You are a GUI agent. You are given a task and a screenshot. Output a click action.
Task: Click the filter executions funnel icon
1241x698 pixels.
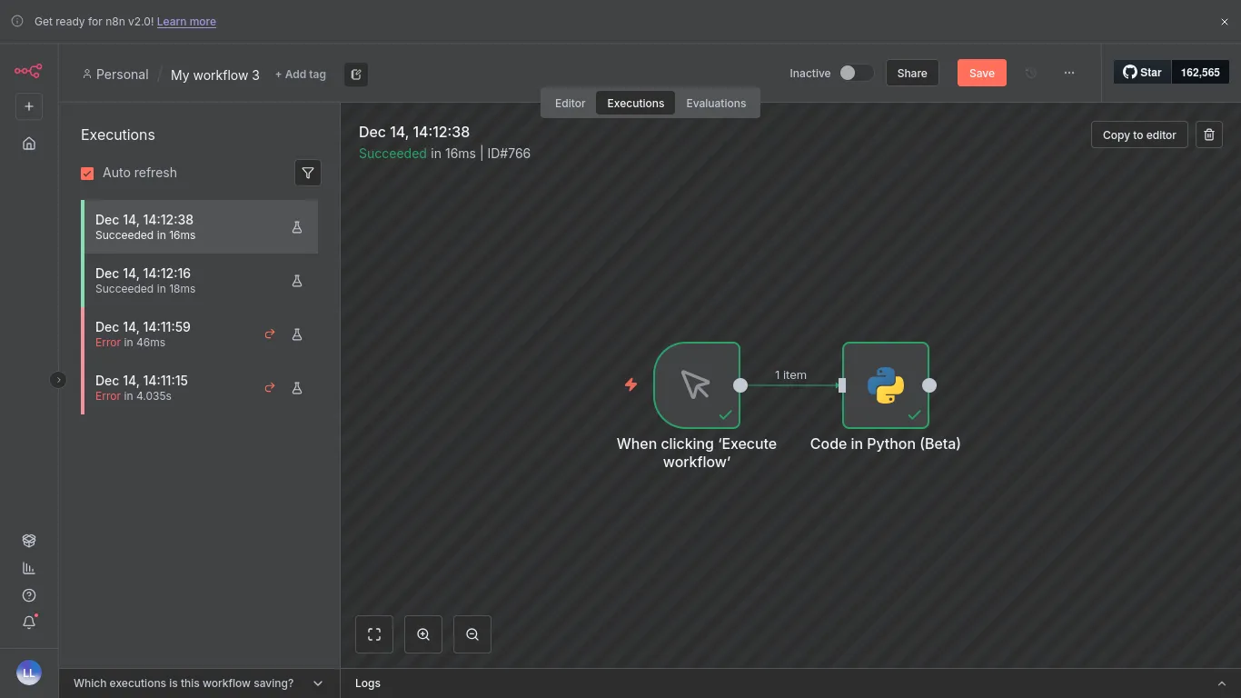tap(308, 173)
